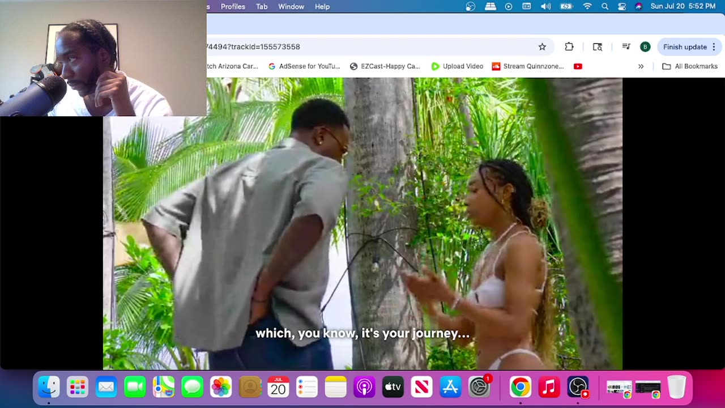The height and width of the screenshot is (408, 725).
Task: Open the Tab menu
Action: [x=262, y=7]
